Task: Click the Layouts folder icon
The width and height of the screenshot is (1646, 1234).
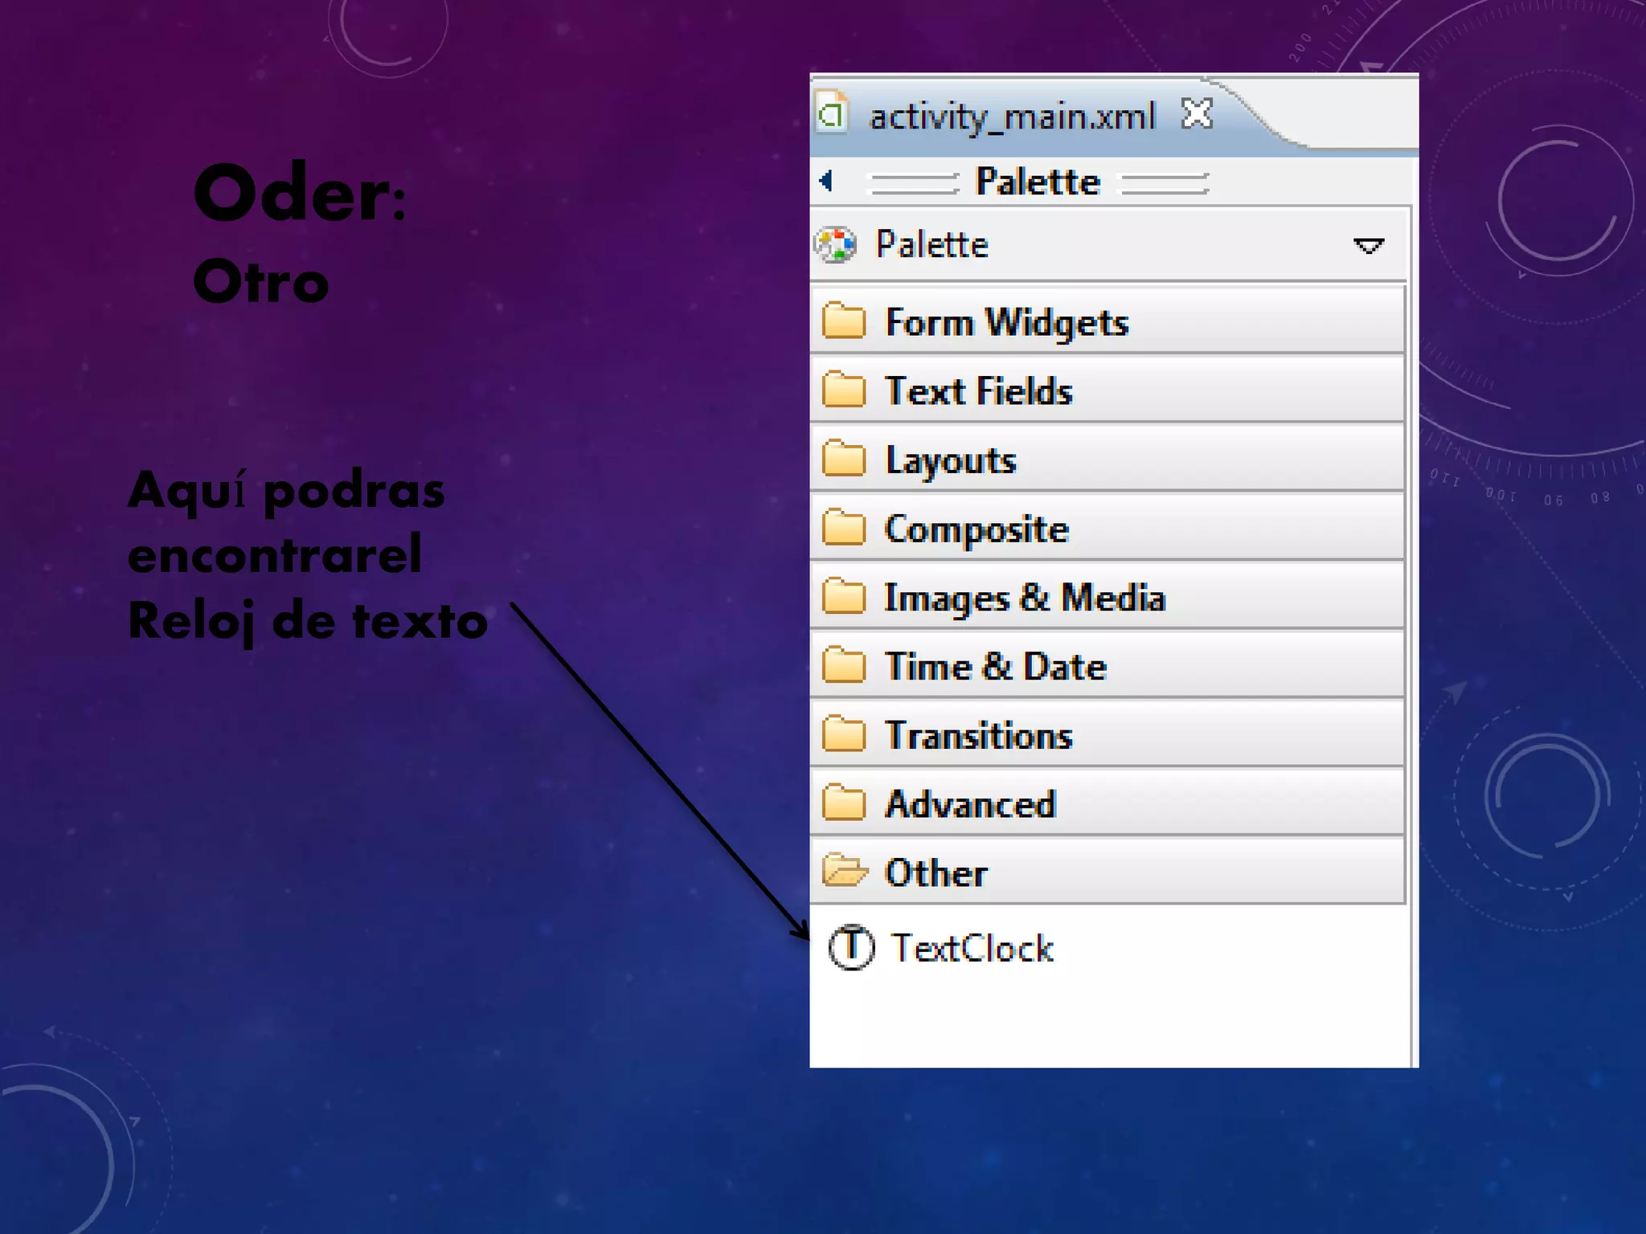Action: pos(844,460)
